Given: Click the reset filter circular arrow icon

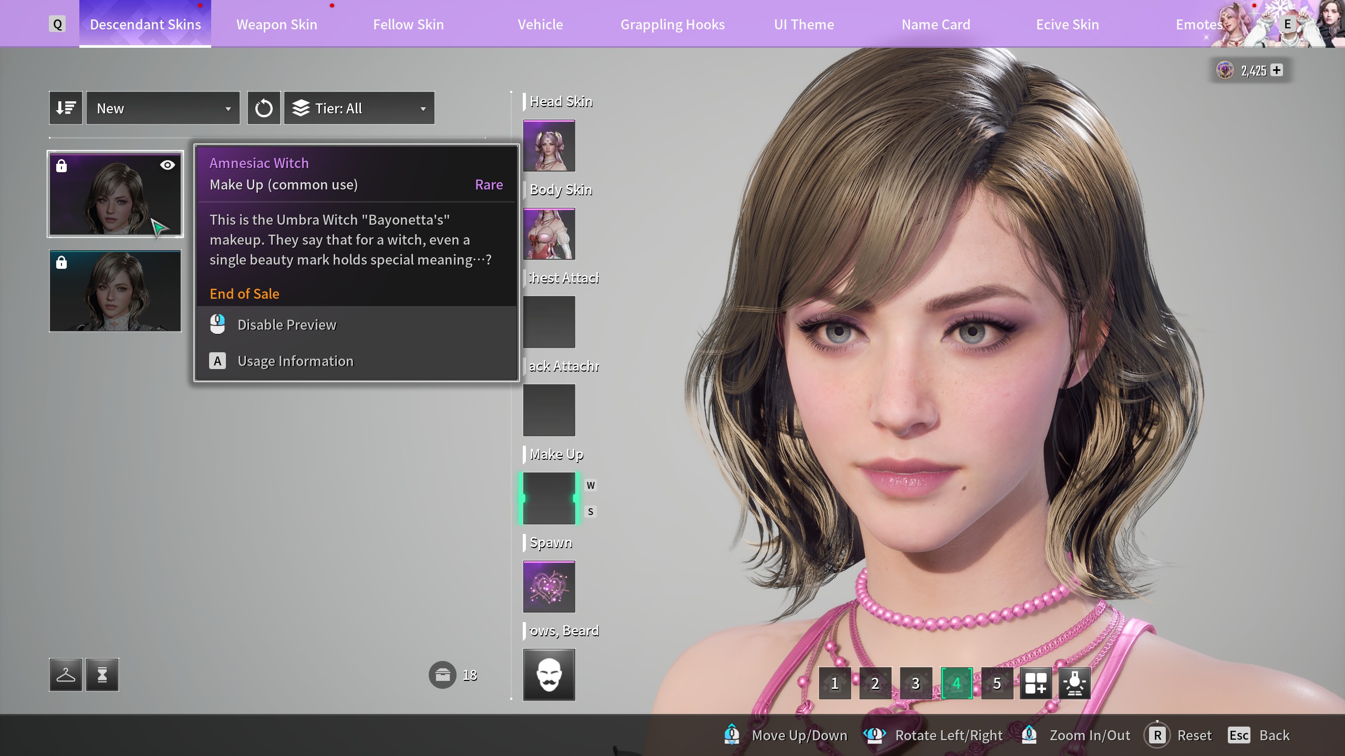Looking at the screenshot, I should coord(264,108).
